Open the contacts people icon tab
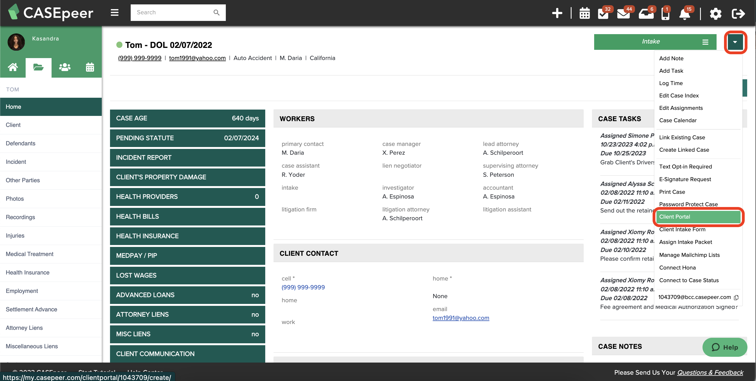Image resolution: width=756 pixels, height=381 pixels. pyautogui.click(x=64, y=67)
